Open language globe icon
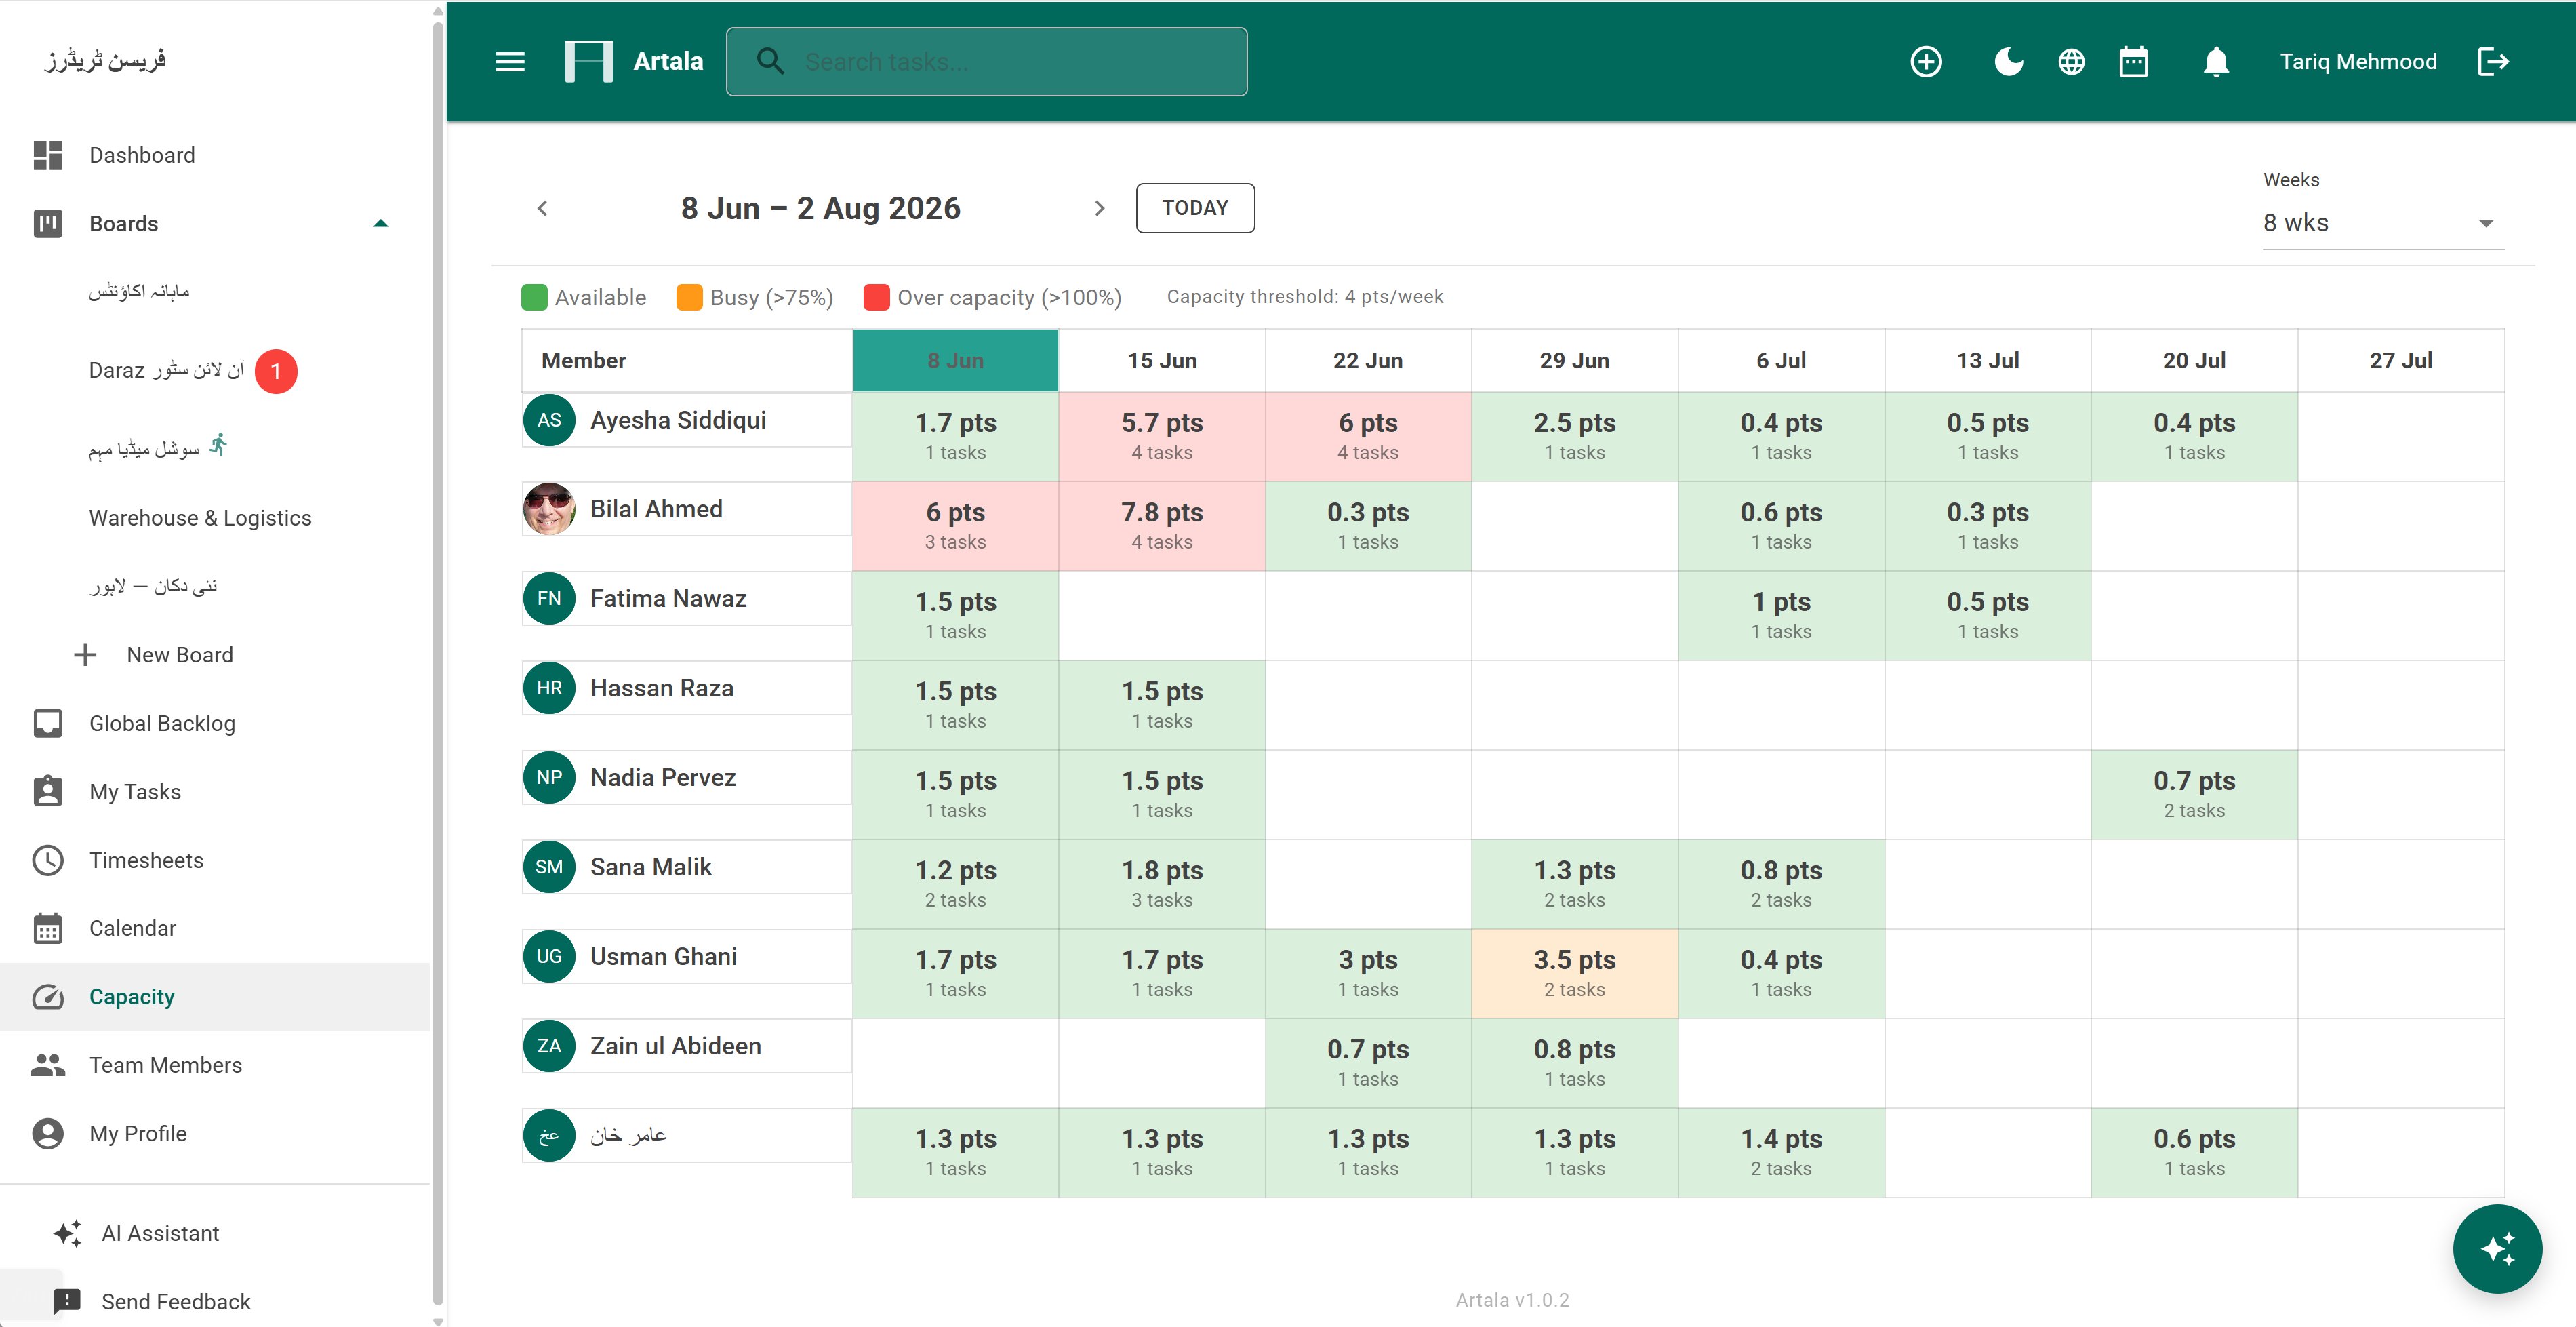Viewport: 2576px width, 1327px height. tap(2071, 62)
